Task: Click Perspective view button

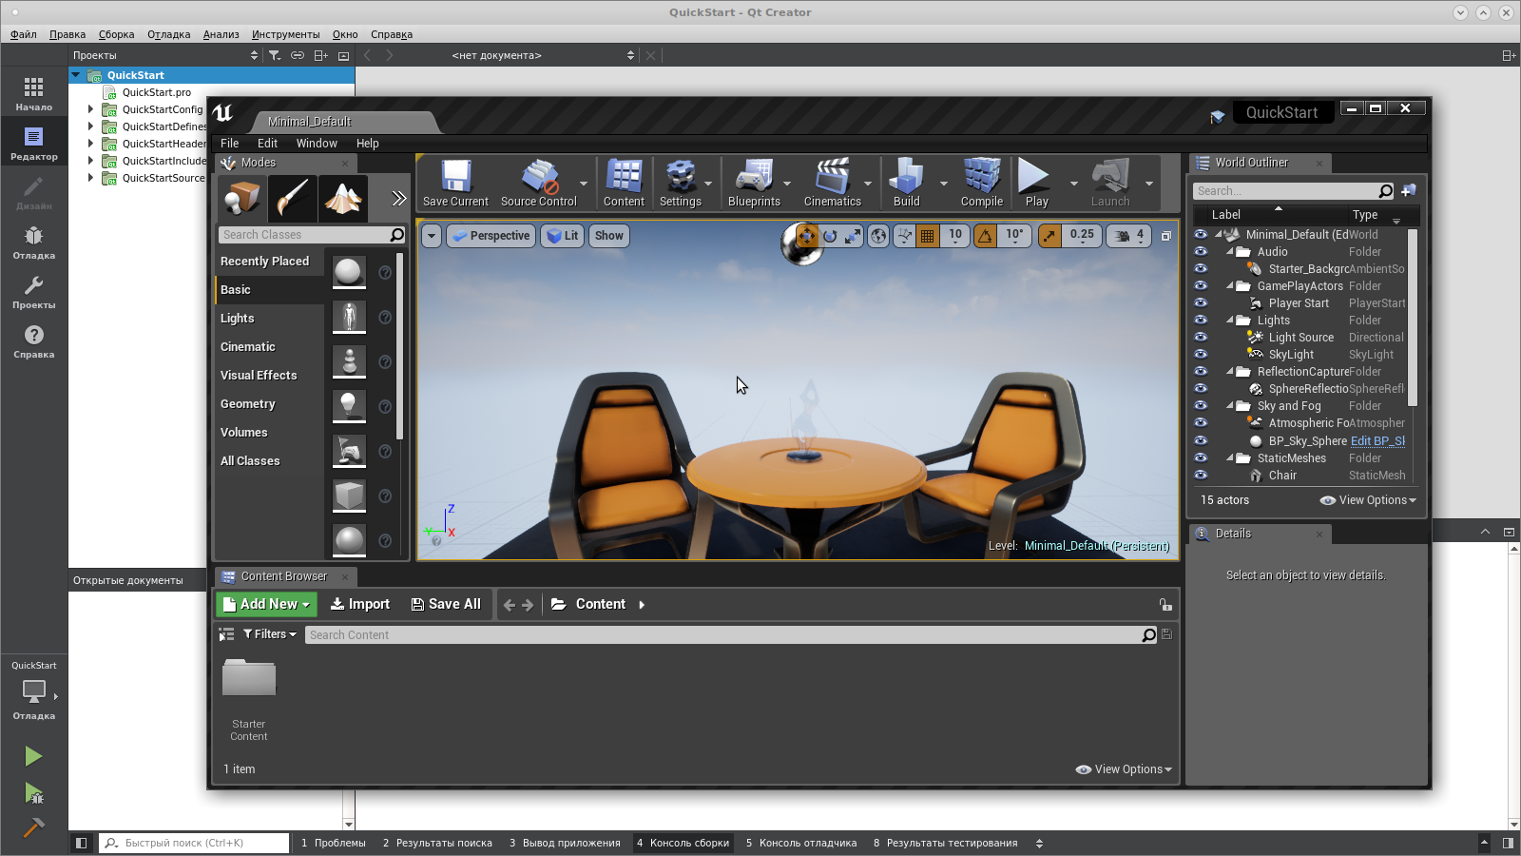Action: tap(491, 236)
